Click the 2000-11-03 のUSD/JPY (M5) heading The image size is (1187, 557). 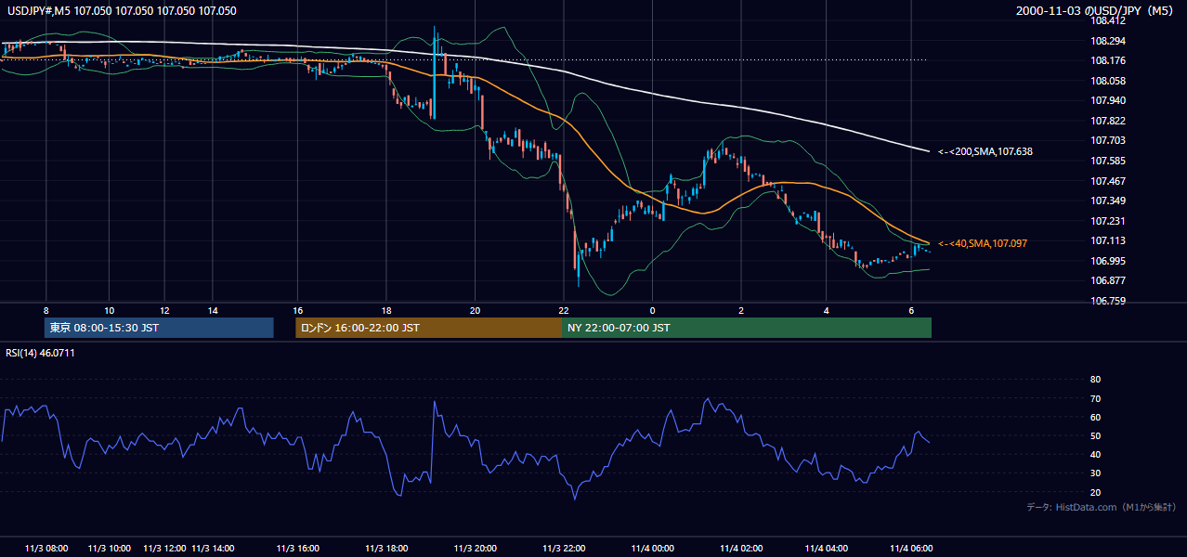pyautogui.click(x=1096, y=11)
